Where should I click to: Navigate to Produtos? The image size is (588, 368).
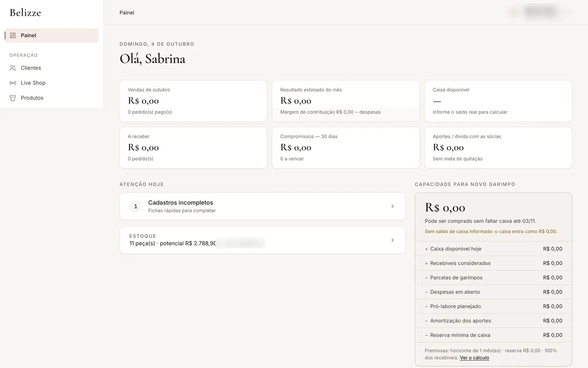[52, 98]
